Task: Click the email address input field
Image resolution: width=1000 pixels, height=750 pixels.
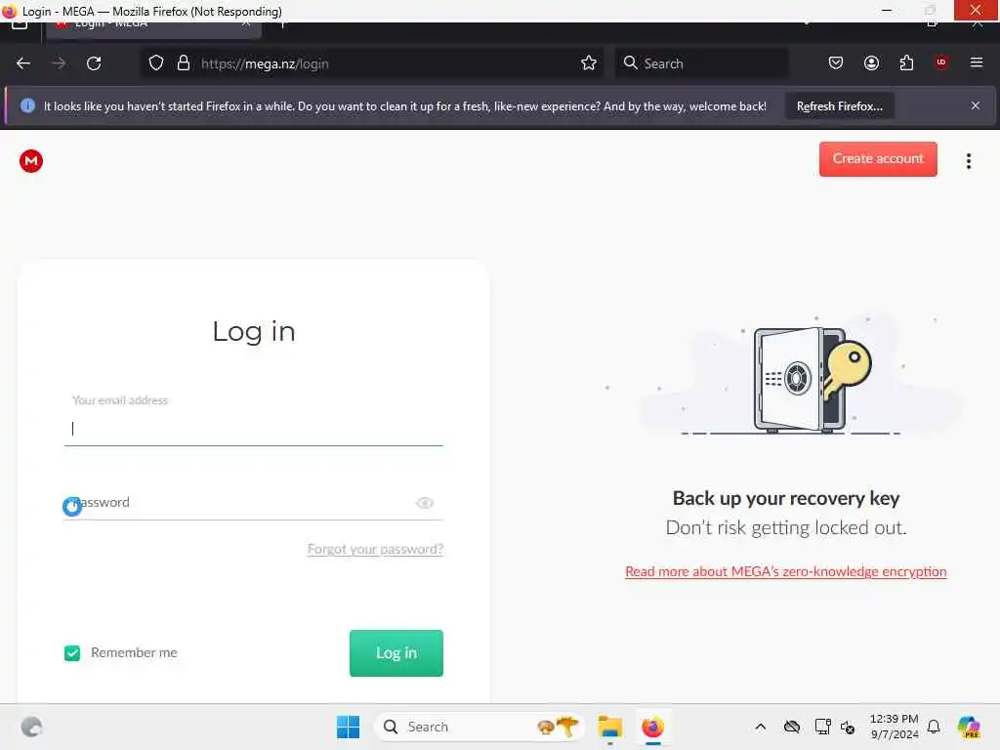Action: [x=253, y=428]
